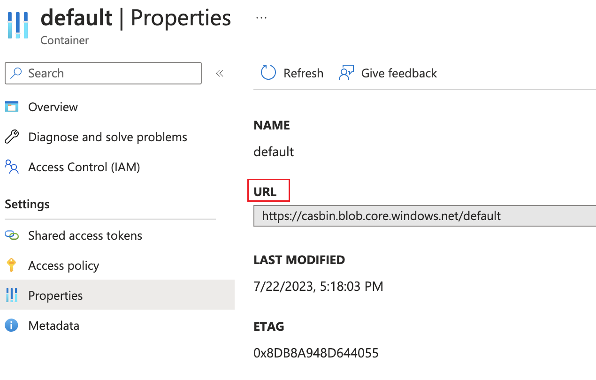Click the wrench icon for Diagnose and solve problems
The height and width of the screenshot is (380, 596).
click(x=12, y=137)
